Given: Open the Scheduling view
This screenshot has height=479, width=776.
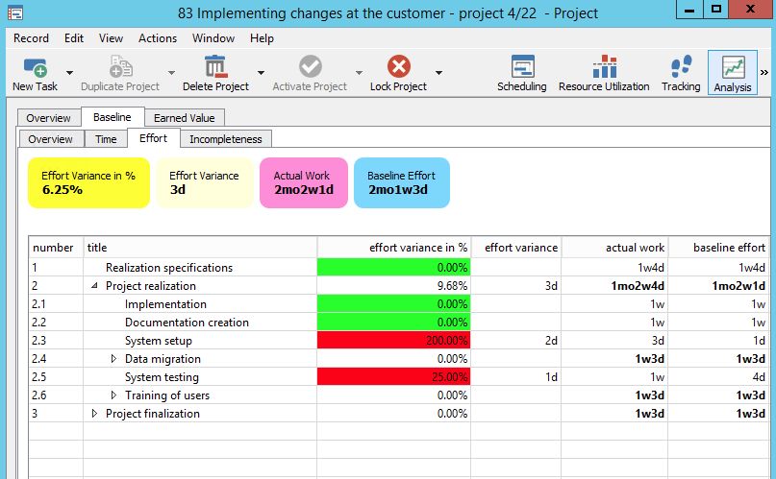Looking at the screenshot, I should (x=521, y=73).
